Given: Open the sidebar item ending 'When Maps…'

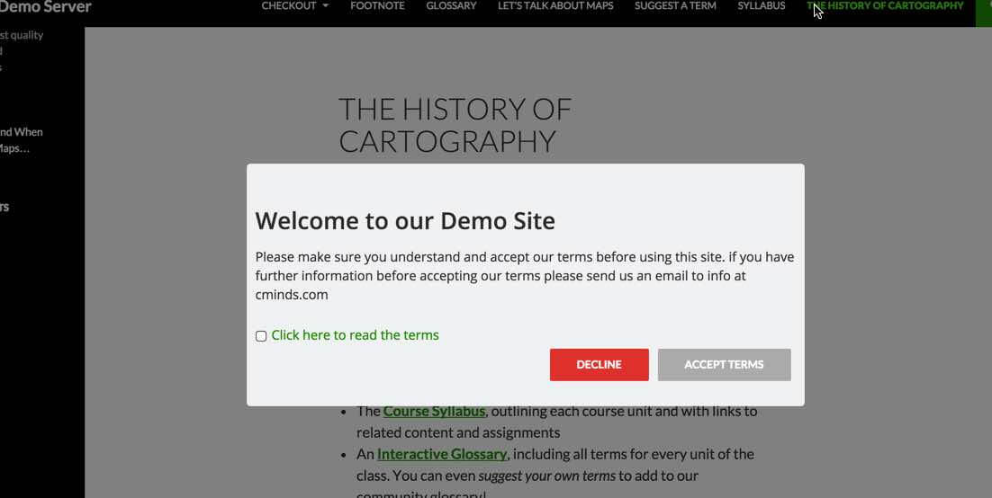Looking at the screenshot, I should [20, 140].
